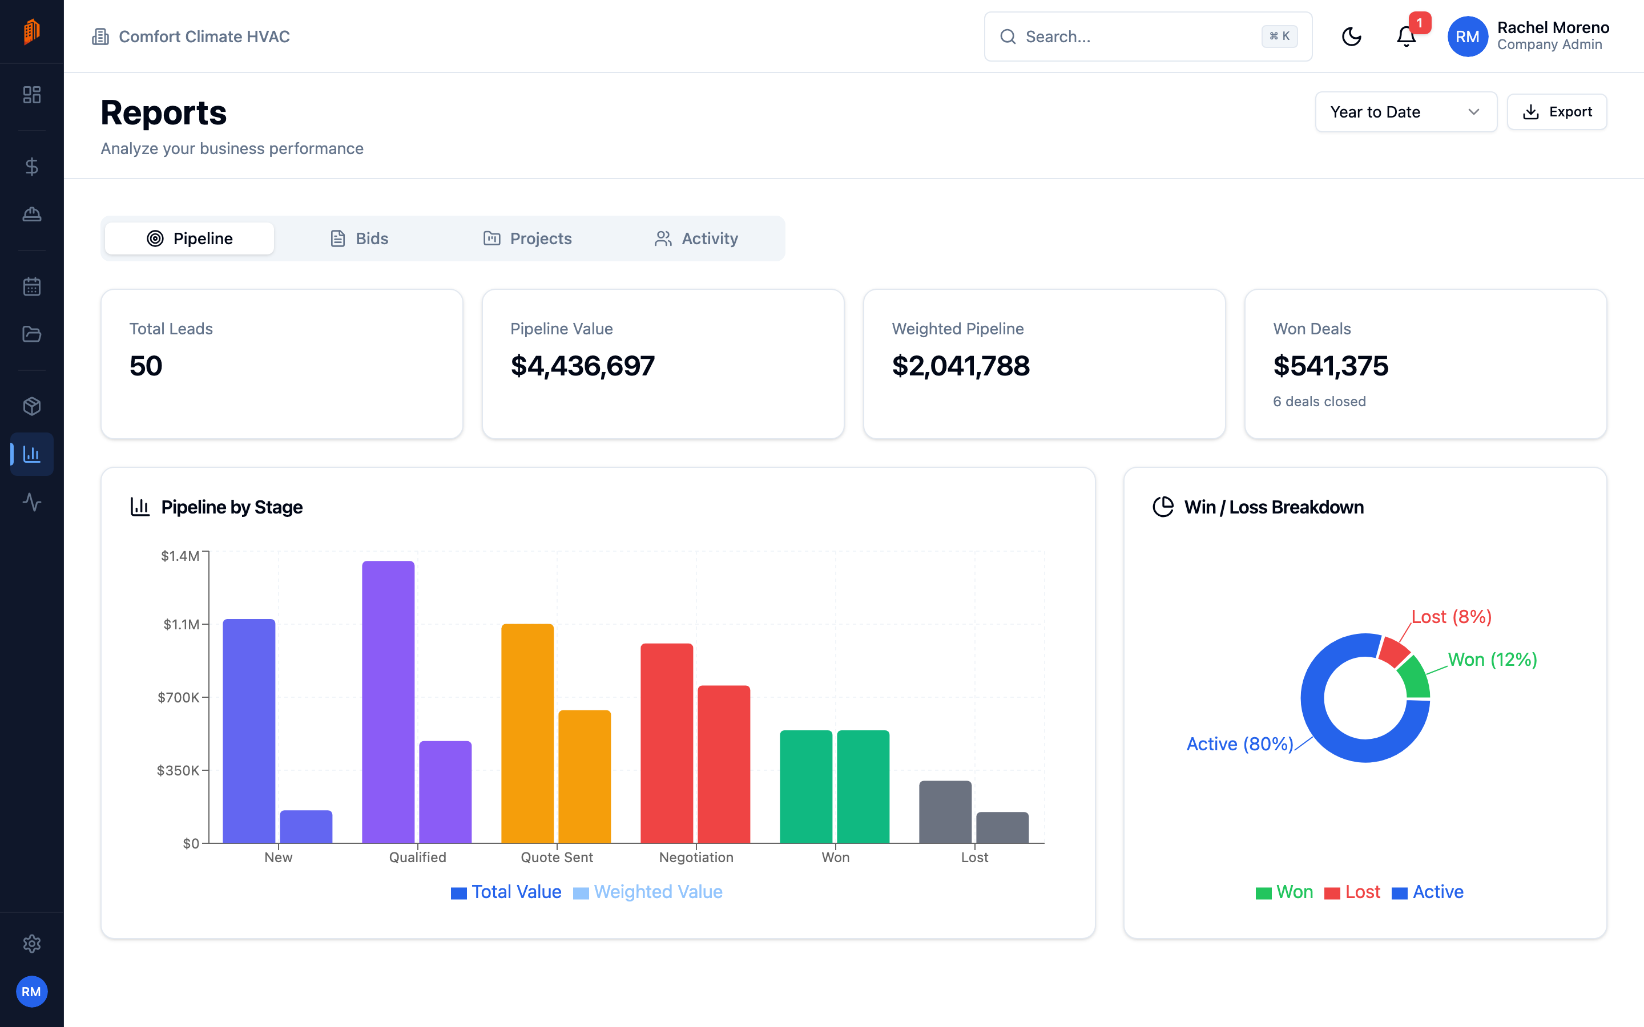This screenshot has width=1644, height=1027.
Task: Click the red Lost donut segment
Action: pos(1394,653)
